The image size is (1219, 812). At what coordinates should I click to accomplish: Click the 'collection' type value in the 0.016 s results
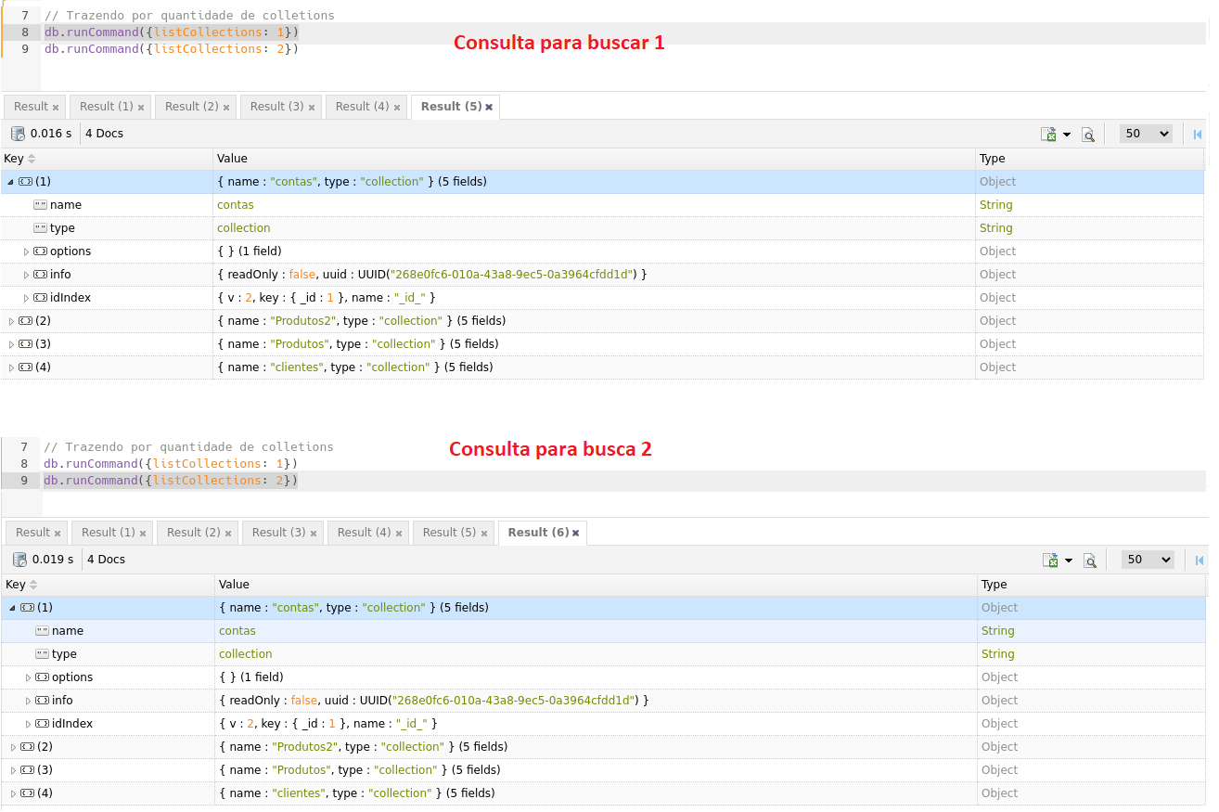(244, 228)
